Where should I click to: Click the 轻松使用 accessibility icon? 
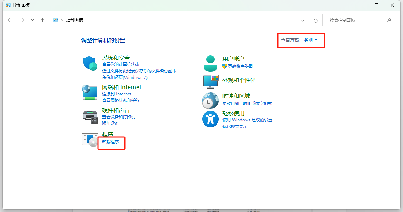tap(210, 119)
